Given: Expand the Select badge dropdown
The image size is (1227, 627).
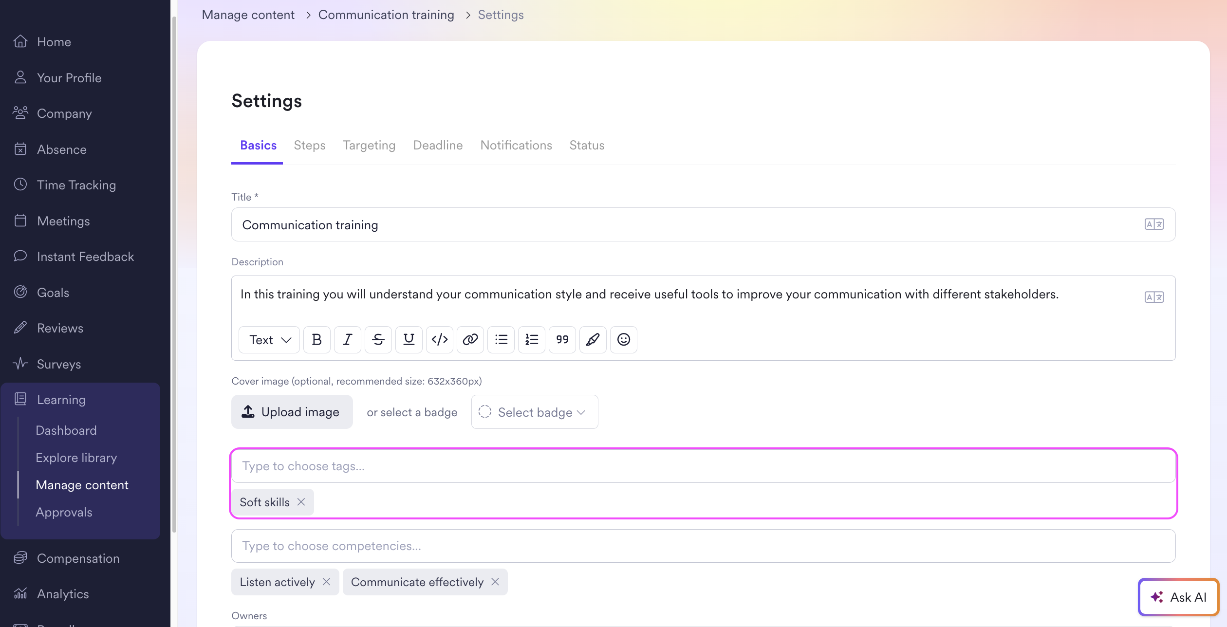Looking at the screenshot, I should (534, 412).
